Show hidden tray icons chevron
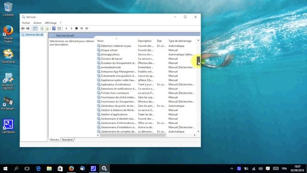 coord(232,169)
